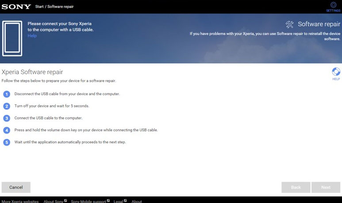Click the Help lifebuoy icon
This screenshot has width=342, height=203.
(x=336, y=72)
